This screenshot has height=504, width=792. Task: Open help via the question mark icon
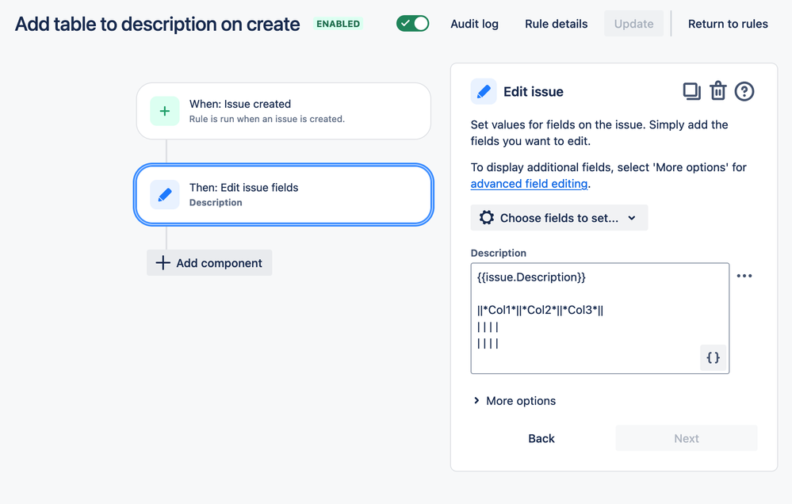[744, 91]
